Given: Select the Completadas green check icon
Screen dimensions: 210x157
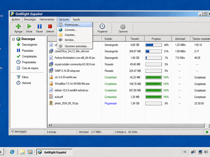Looking at the screenshot, I should click(18, 56).
